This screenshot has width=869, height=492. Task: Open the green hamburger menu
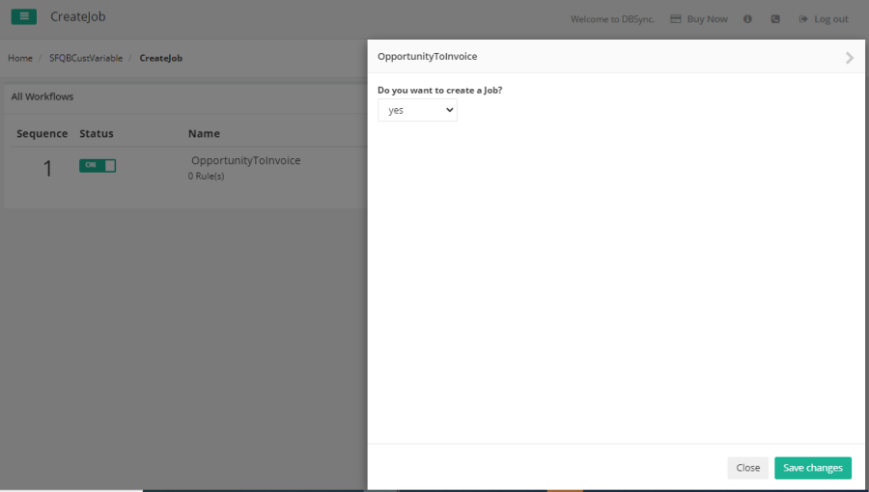click(24, 16)
